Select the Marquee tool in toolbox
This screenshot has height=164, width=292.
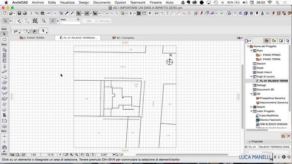pyautogui.click(x=4, y=40)
